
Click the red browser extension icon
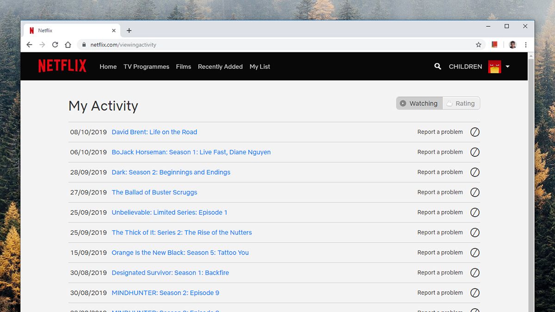[494, 45]
